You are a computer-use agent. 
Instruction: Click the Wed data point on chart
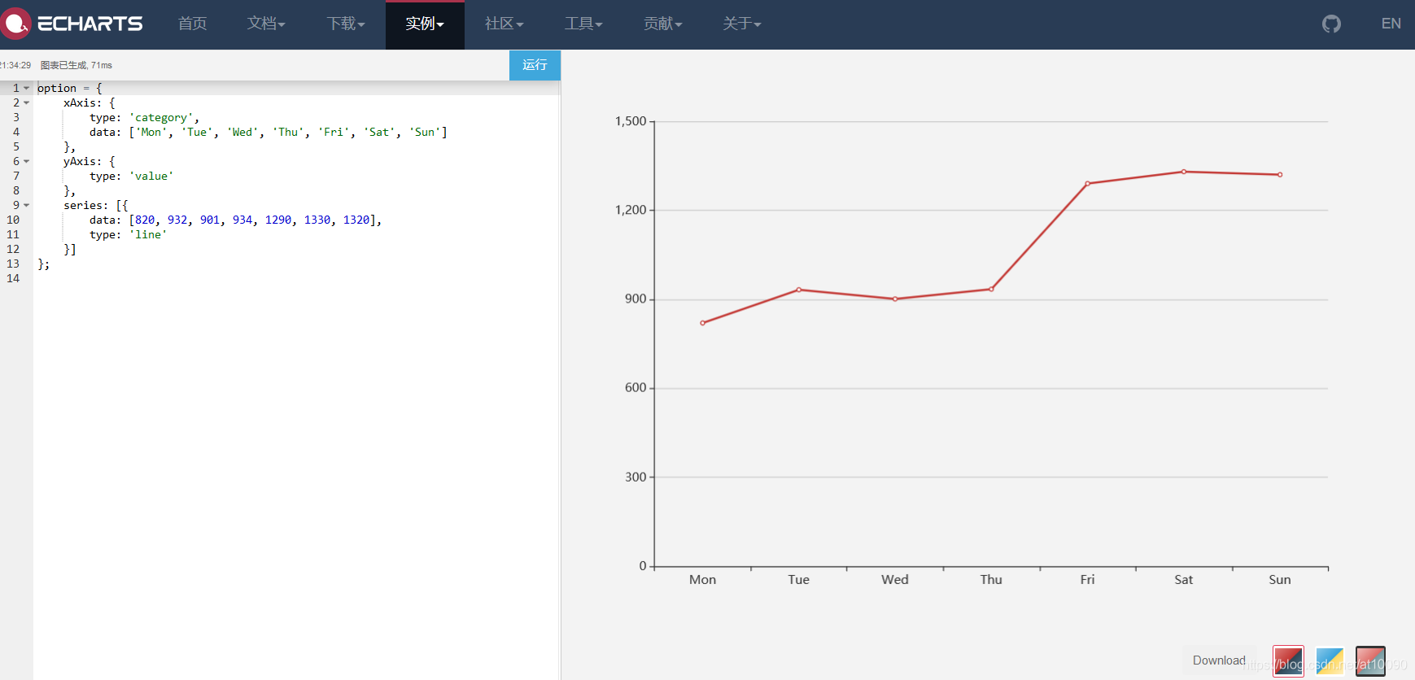pyautogui.click(x=895, y=299)
